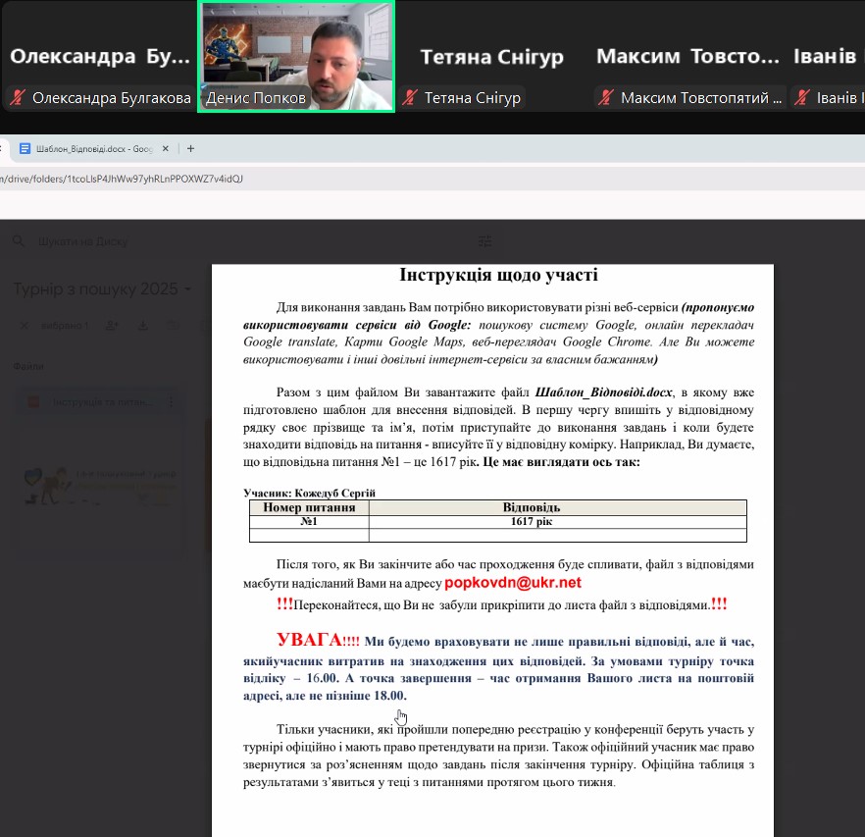Click the muted microphone icon beside Тетяна Снігур
865x837 pixels.
(x=409, y=98)
